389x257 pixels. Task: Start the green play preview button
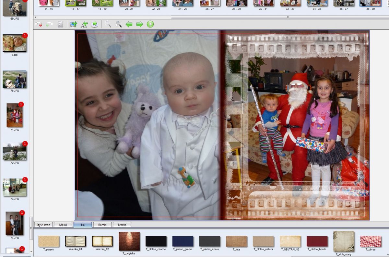click(x=150, y=24)
